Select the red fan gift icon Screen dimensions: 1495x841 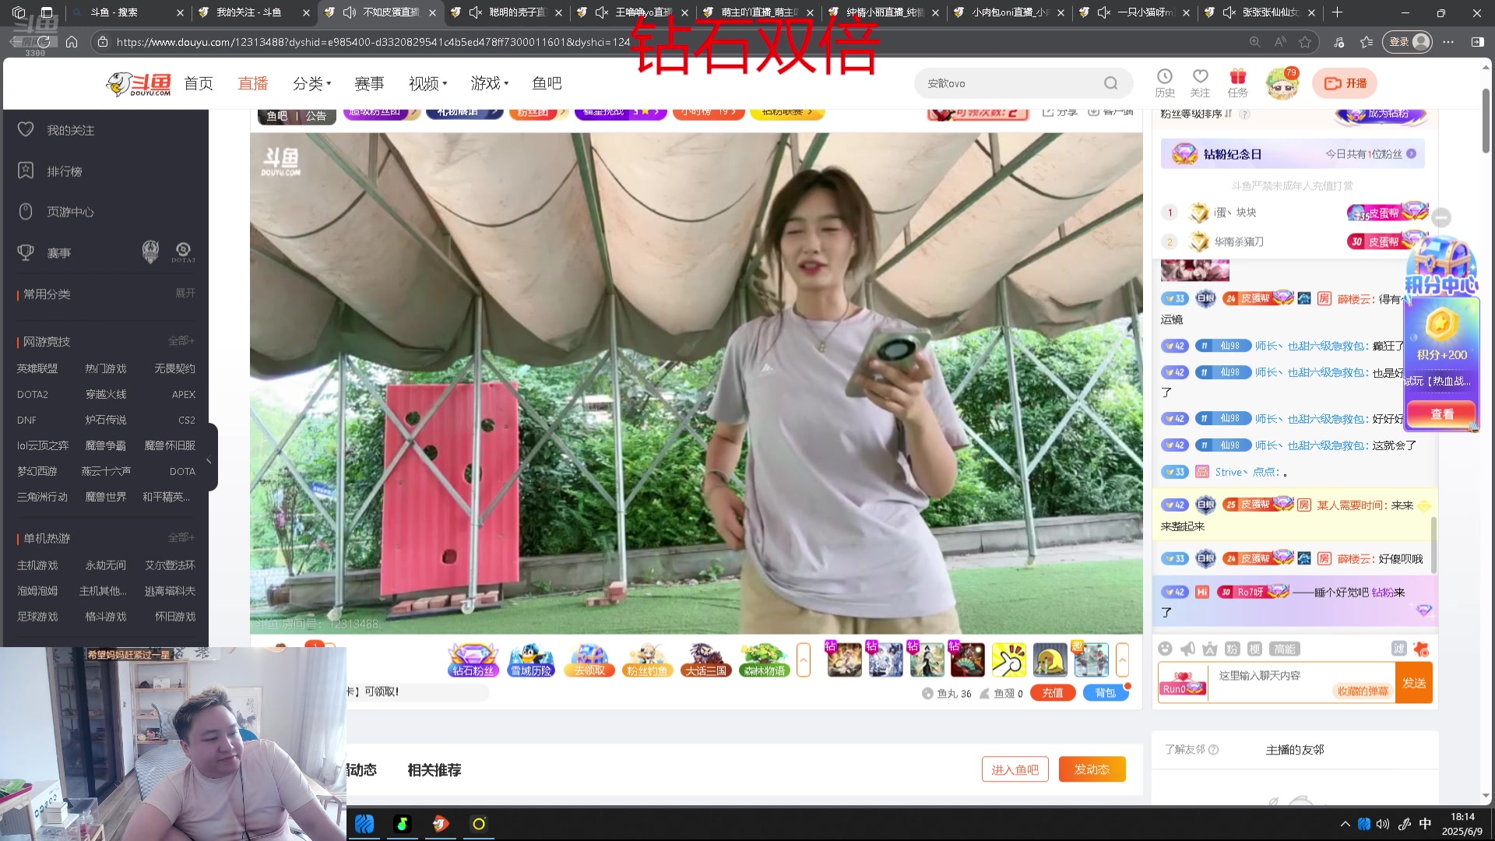pos(967,660)
